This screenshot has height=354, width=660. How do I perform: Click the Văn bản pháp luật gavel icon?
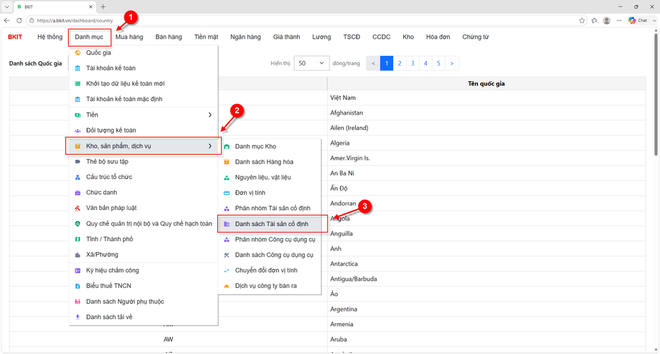point(77,208)
